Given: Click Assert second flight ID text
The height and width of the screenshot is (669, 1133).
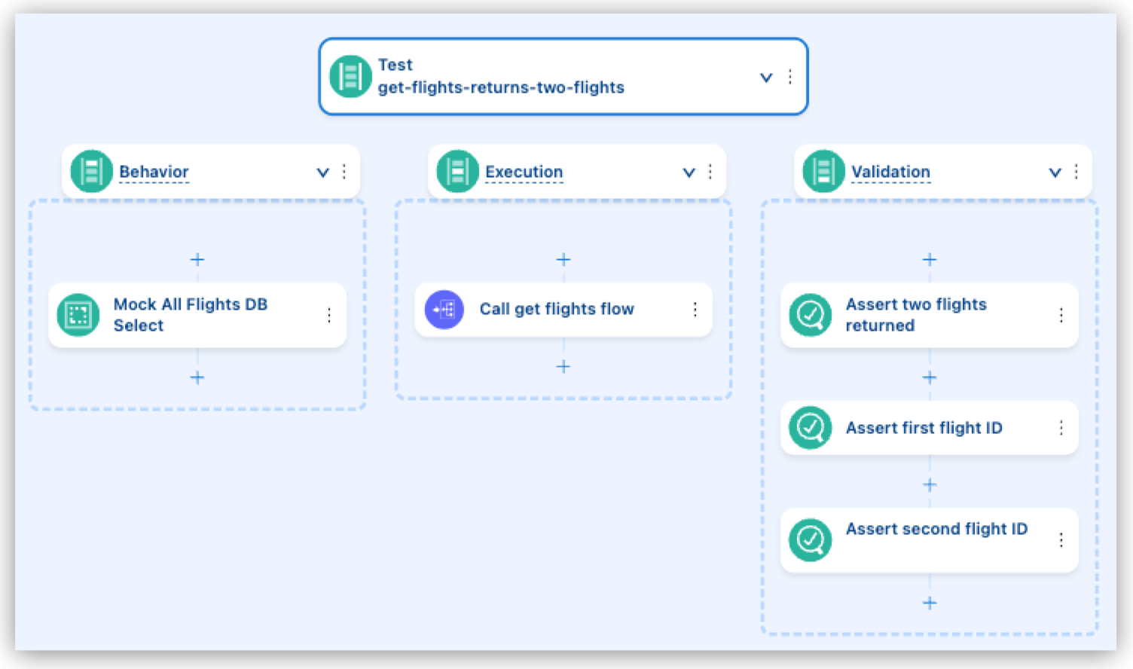Looking at the screenshot, I should tap(936, 529).
